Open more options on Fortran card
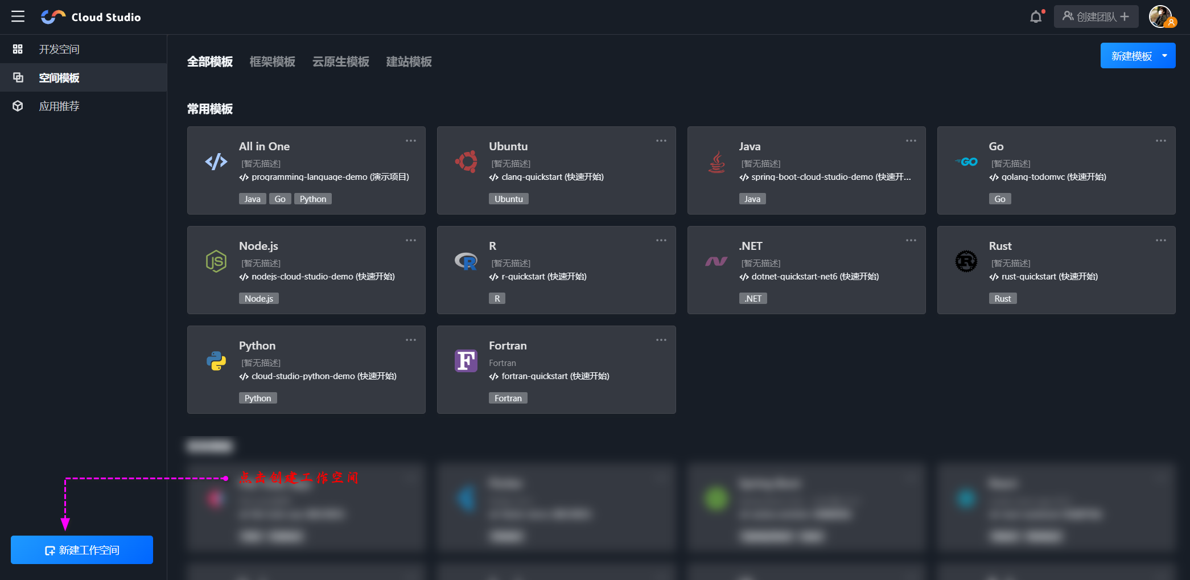 (661, 340)
